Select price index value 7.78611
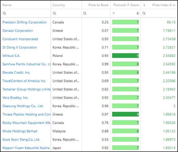The image size is (178, 152). tap(169, 31)
